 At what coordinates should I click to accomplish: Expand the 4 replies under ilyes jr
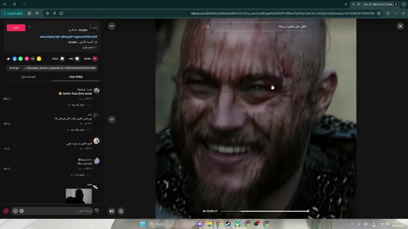[x=76, y=105]
